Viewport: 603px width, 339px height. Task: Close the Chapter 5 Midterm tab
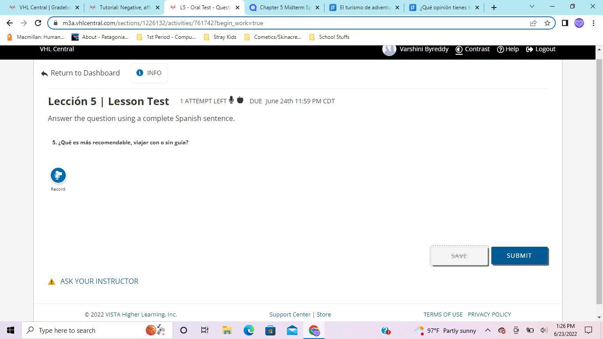(x=317, y=8)
